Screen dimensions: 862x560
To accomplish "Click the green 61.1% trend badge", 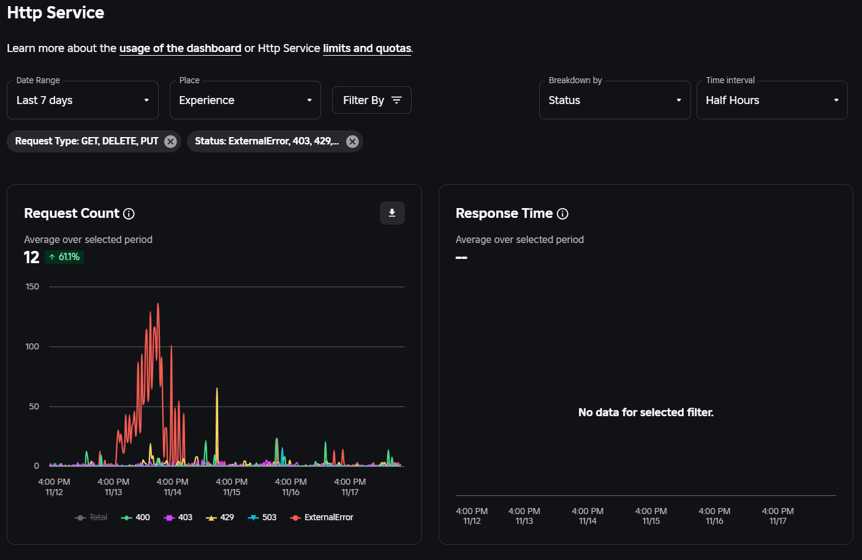I will 64,257.
